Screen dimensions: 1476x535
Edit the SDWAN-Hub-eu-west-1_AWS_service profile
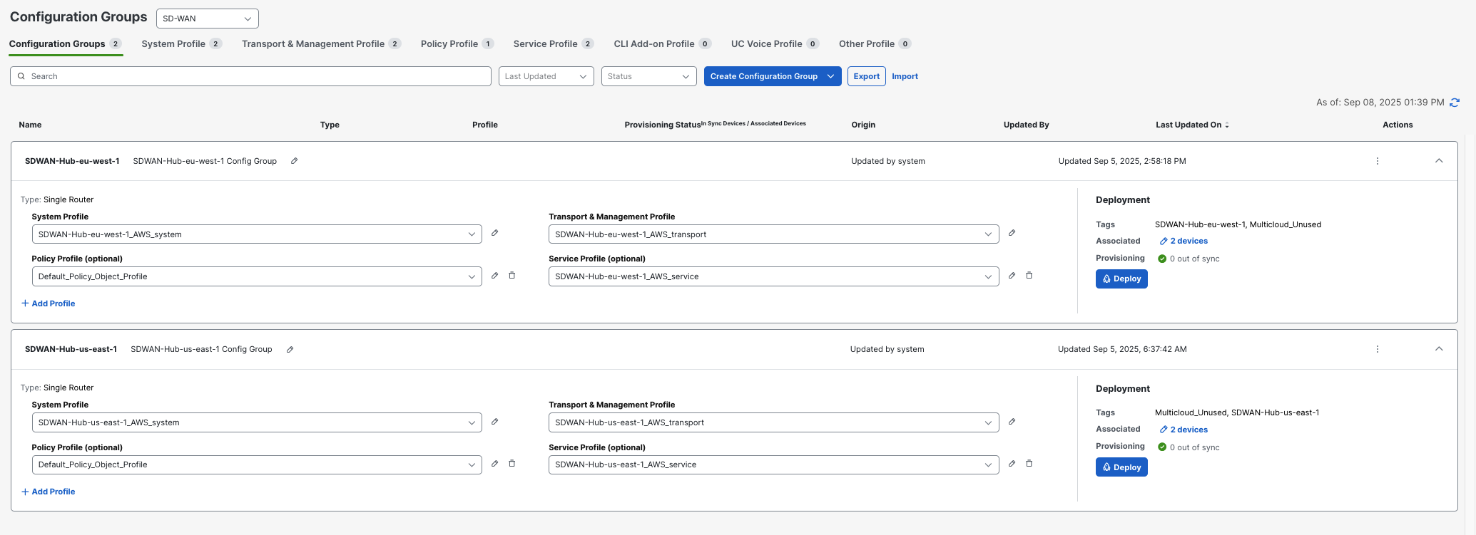(x=1012, y=276)
